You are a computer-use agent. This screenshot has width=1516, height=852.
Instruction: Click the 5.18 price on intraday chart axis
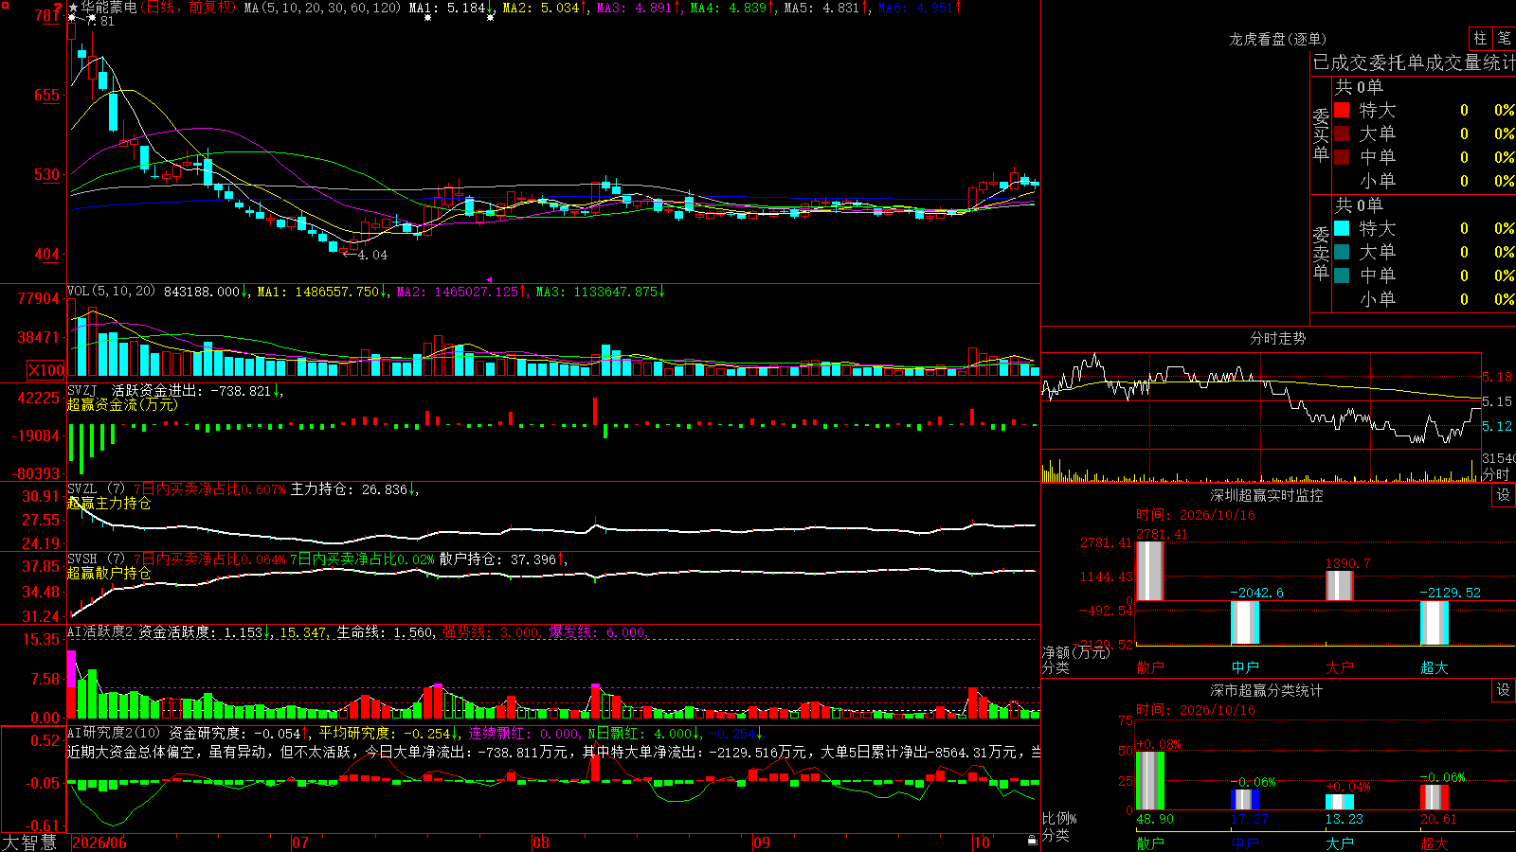click(x=1498, y=377)
